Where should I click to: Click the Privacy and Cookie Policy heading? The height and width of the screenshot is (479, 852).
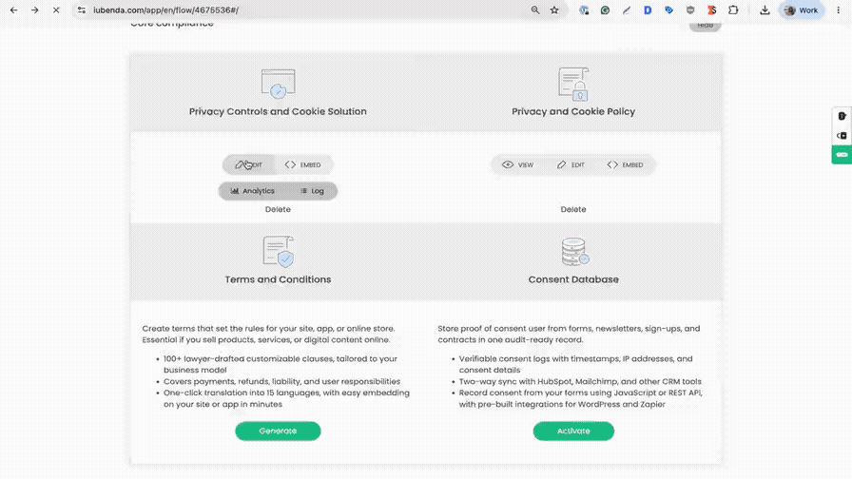point(573,111)
